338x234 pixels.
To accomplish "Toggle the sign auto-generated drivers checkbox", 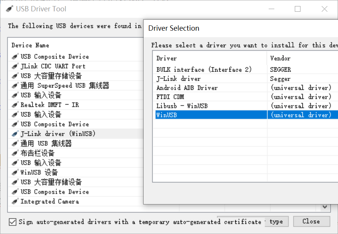I will (x=13, y=222).
